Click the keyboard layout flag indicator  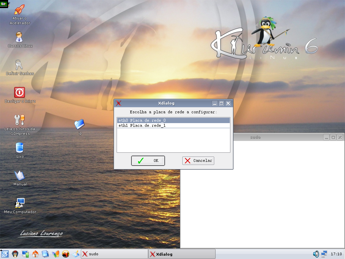4,4
